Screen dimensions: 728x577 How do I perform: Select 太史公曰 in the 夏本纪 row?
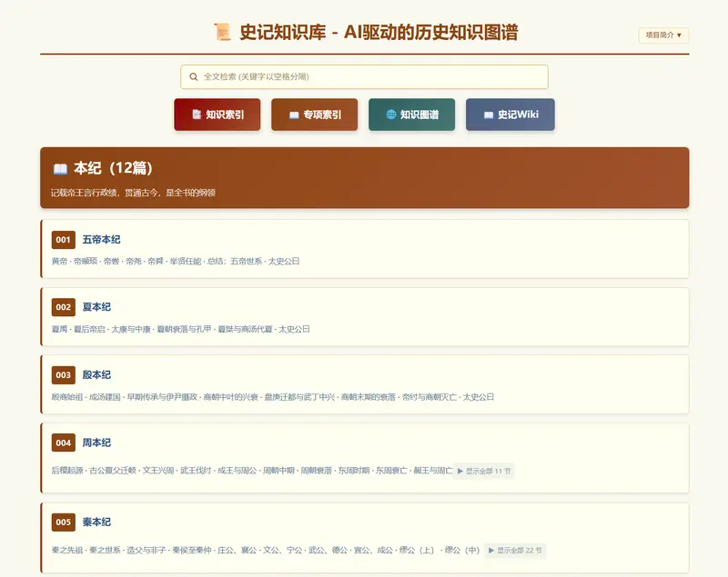pos(294,329)
